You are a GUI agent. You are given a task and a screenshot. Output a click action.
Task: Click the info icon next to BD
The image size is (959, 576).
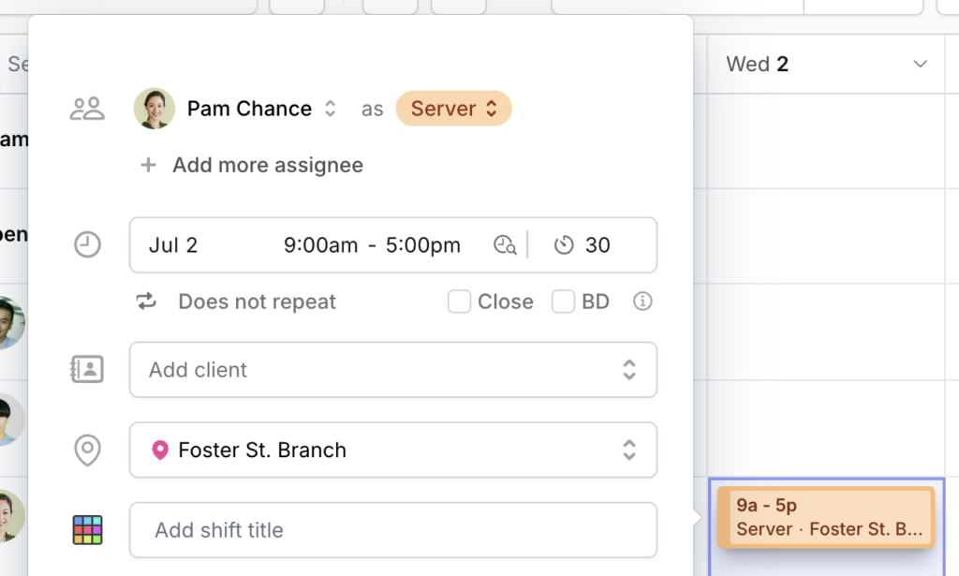pos(642,302)
